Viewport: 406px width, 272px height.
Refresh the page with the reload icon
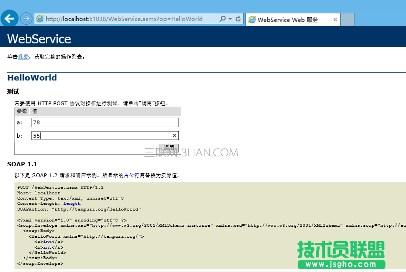coord(238,19)
